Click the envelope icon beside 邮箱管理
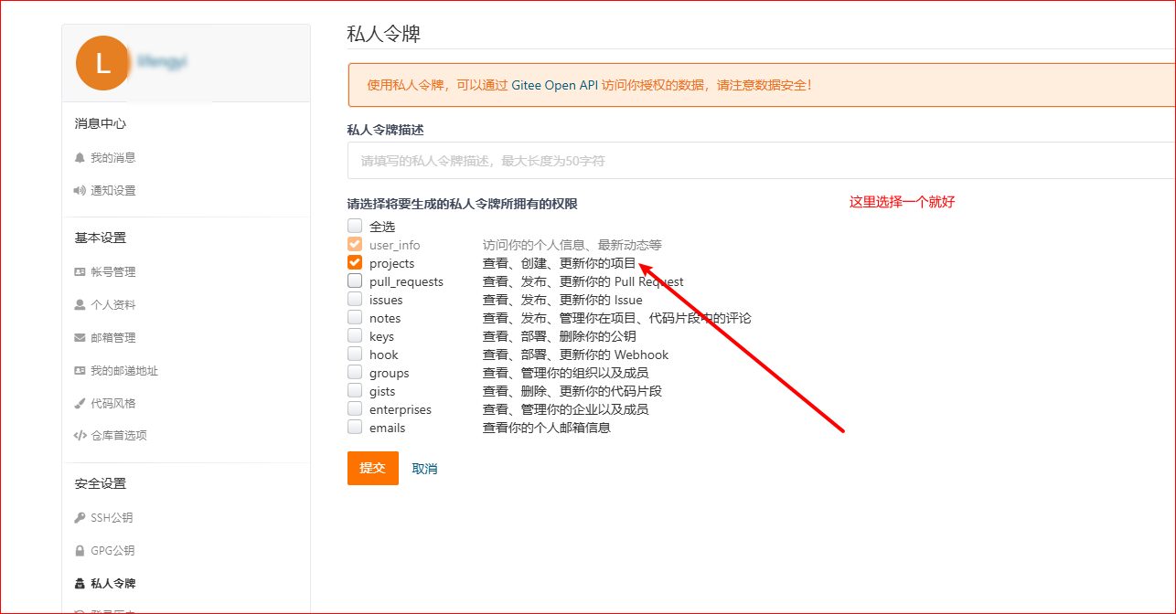Screen dimensions: 1176x614 80,338
